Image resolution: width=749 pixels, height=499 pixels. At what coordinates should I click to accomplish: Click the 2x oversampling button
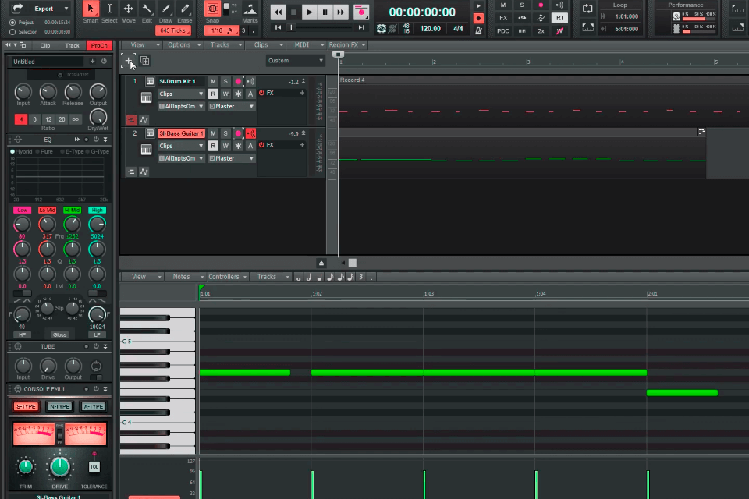(541, 31)
